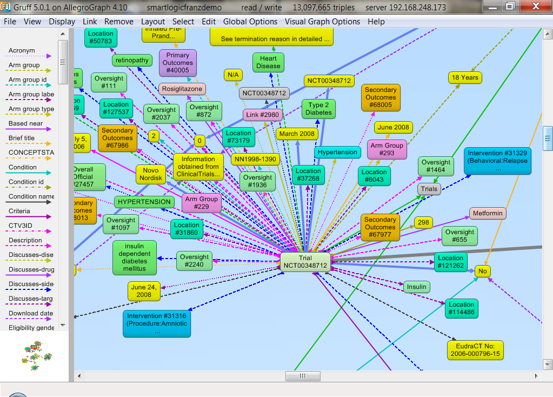
Task: Select the Rosiglitazone node
Action: [182, 89]
